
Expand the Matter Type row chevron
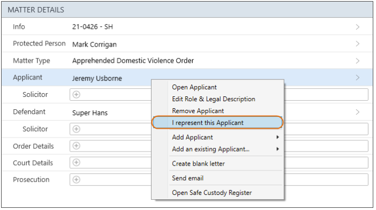[358, 61]
